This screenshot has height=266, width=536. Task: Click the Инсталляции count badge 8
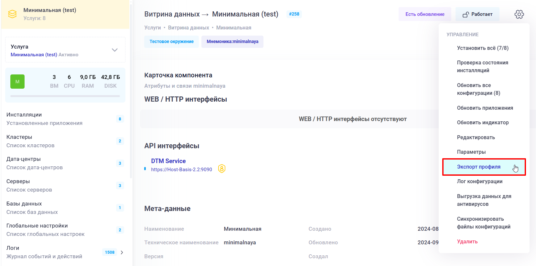120,119
